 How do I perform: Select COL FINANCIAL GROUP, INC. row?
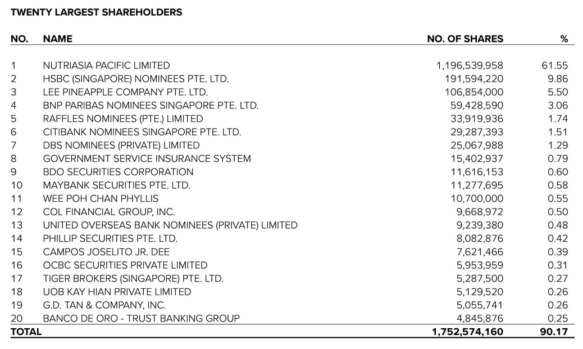pyautogui.click(x=109, y=212)
